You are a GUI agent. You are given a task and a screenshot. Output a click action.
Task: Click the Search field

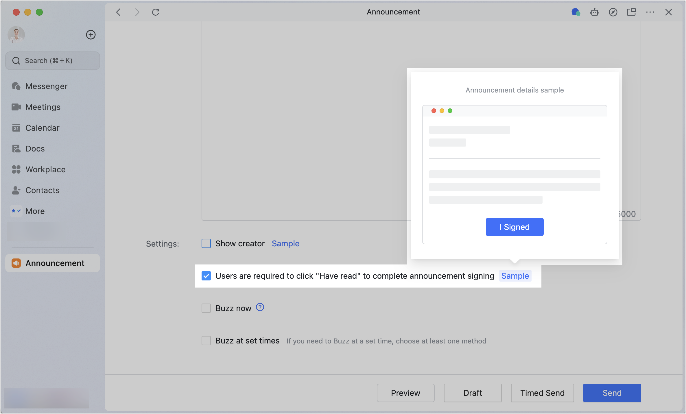click(x=53, y=61)
